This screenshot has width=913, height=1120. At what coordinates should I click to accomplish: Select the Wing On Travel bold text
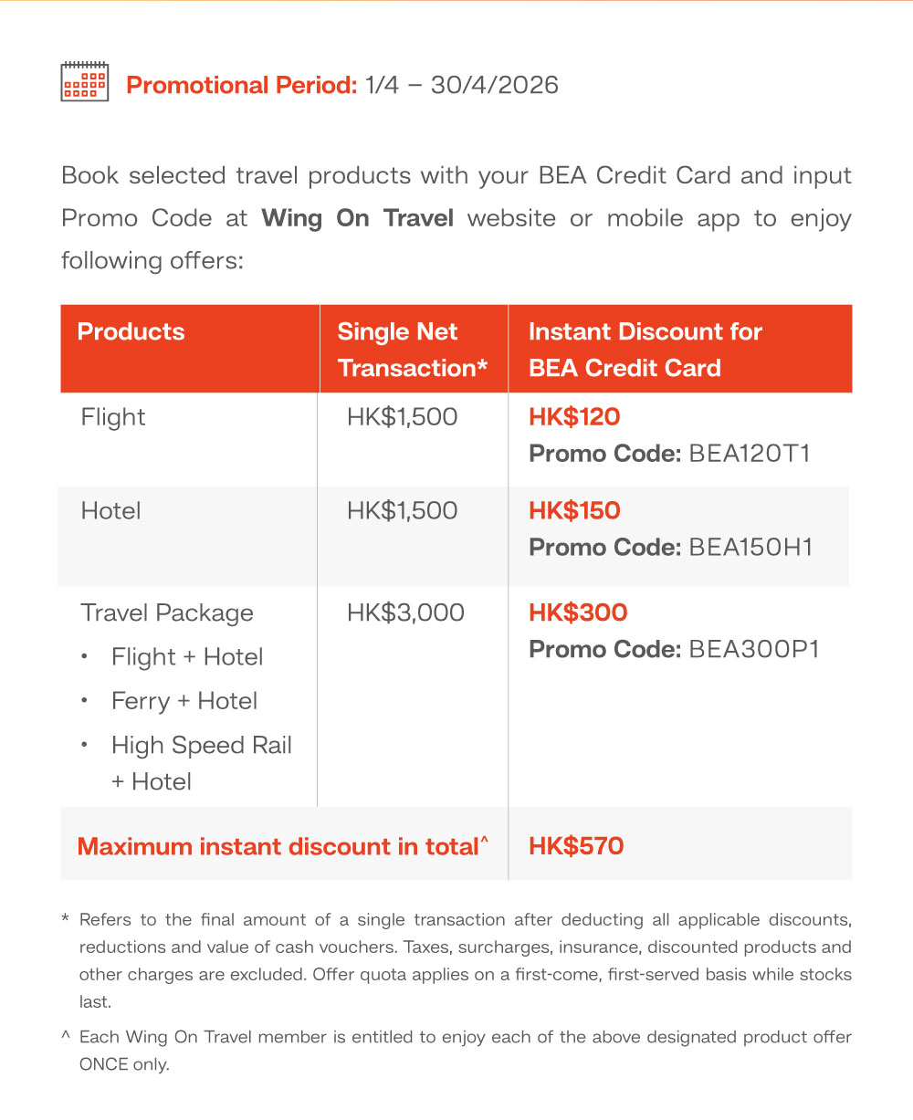357,218
